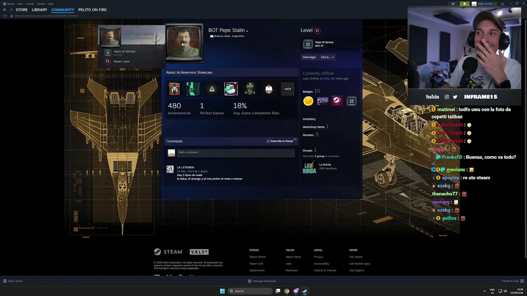Viewport: 527px width, 296px height.
Task: Open the More... dropdown on the profile
Action: [327, 57]
